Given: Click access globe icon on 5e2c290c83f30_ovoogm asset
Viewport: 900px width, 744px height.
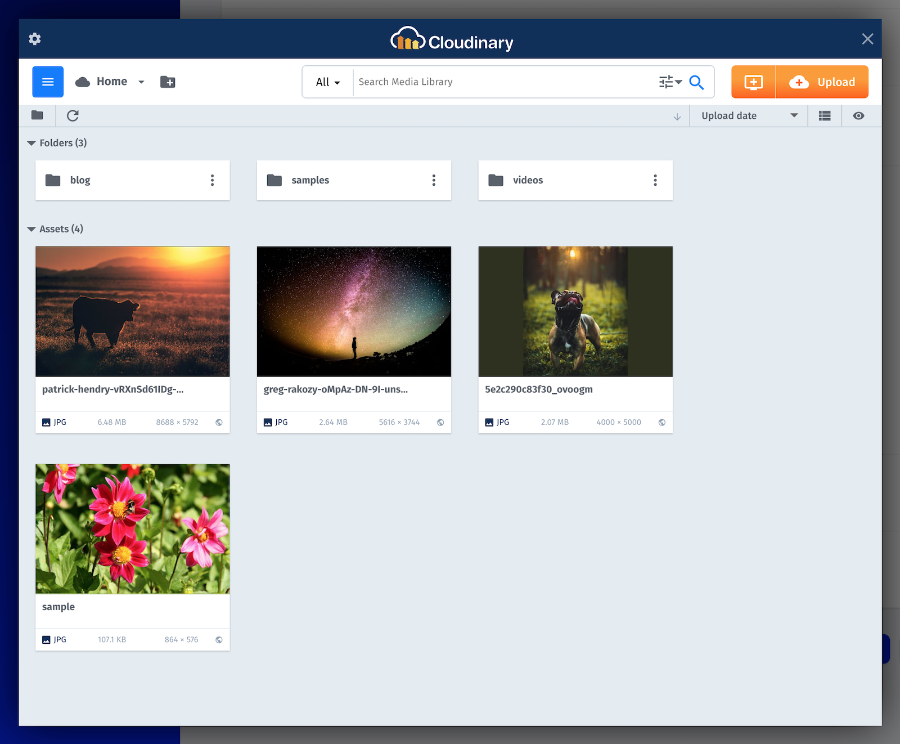Looking at the screenshot, I should (x=662, y=423).
